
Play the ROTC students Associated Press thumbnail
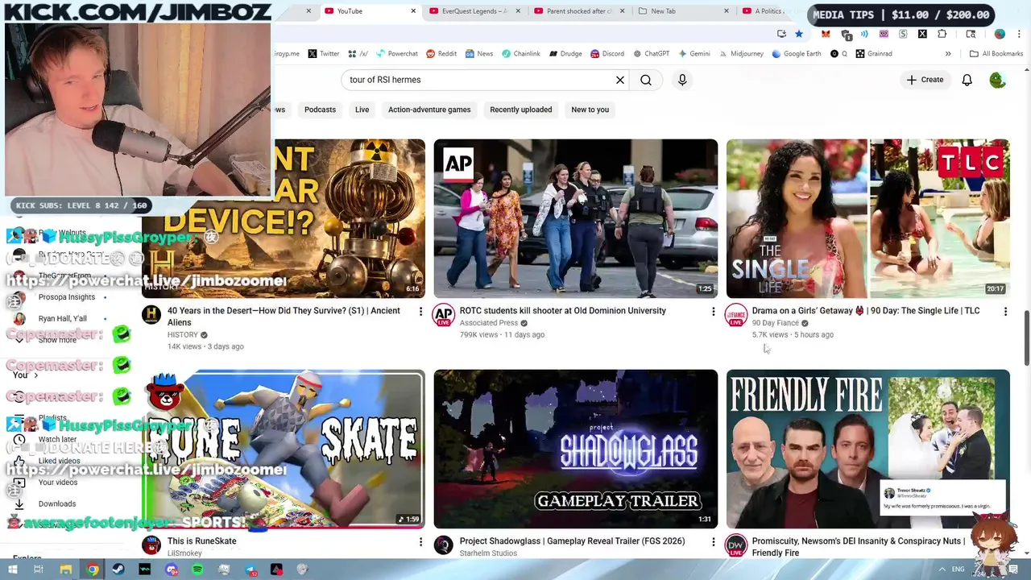click(x=575, y=218)
